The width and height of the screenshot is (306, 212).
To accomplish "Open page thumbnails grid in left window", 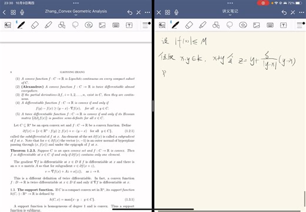I will click(13, 12).
